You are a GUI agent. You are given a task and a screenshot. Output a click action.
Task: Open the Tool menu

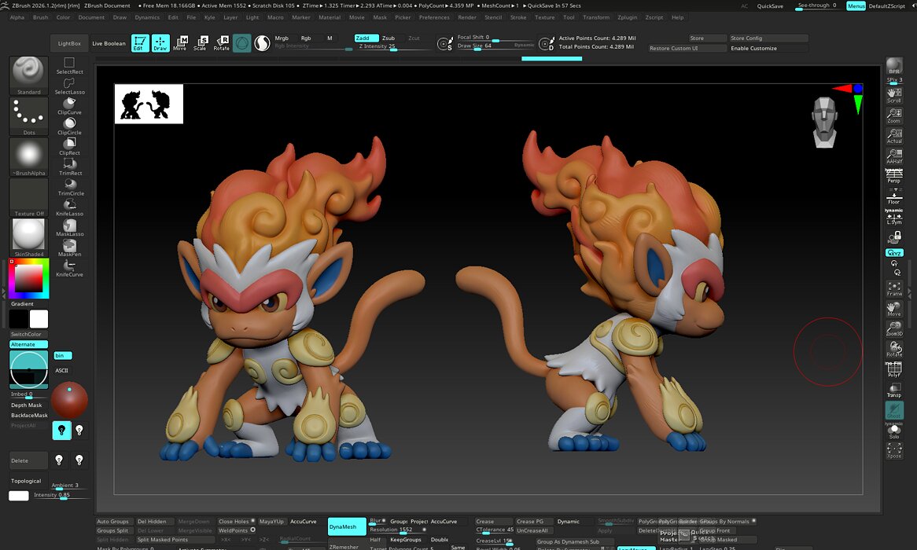[x=569, y=17]
